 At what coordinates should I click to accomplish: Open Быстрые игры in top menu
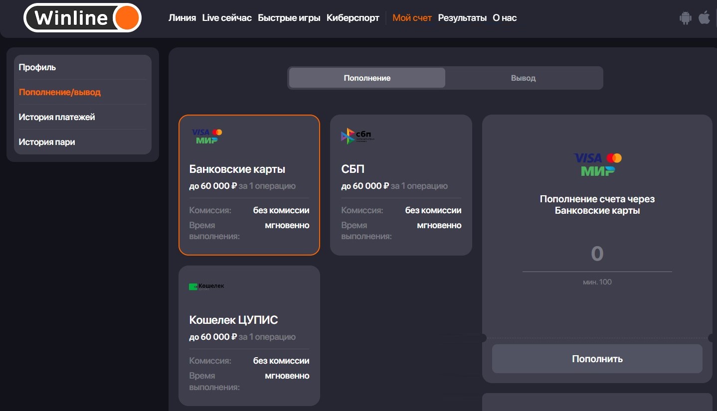[x=289, y=18]
